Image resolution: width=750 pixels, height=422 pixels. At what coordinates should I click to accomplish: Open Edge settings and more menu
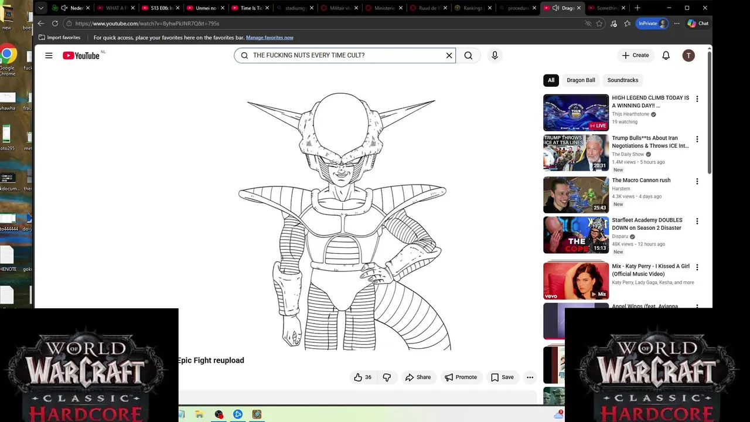[677, 23]
